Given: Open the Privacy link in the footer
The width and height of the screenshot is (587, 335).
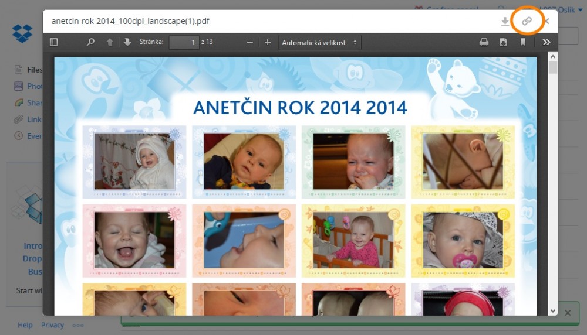Looking at the screenshot, I should coord(52,325).
